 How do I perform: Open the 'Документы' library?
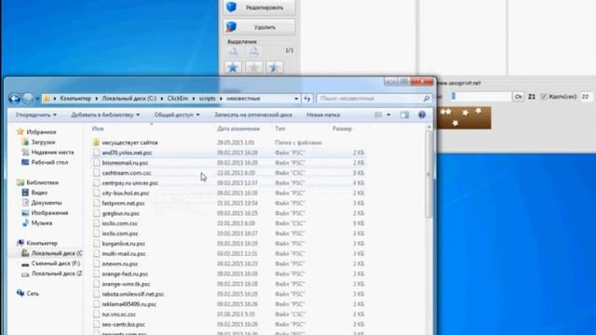coord(47,203)
